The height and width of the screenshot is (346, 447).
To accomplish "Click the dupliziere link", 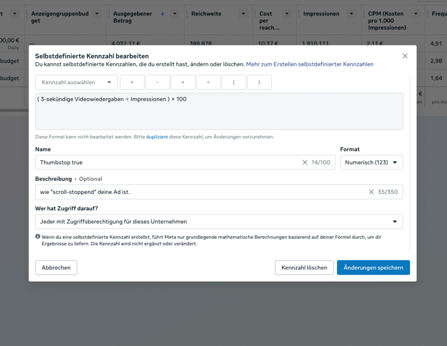I will 157,137.
